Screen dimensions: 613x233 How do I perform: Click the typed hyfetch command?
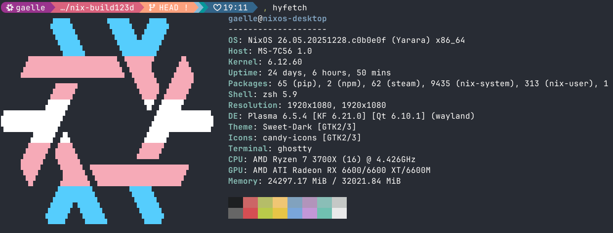pos(289,8)
